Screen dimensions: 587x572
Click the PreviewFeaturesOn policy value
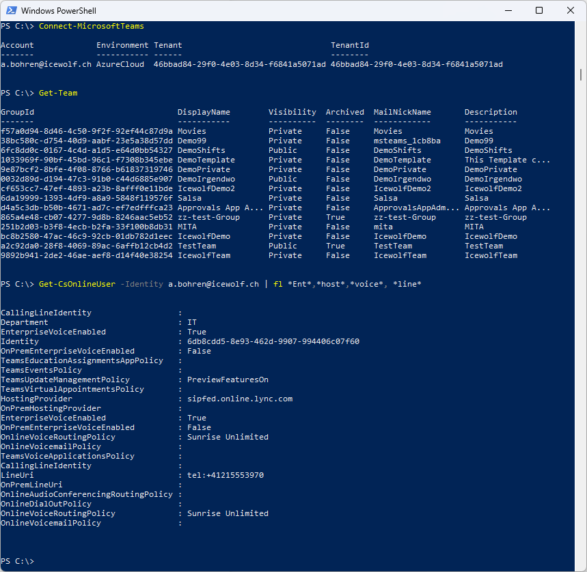click(x=228, y=380)
